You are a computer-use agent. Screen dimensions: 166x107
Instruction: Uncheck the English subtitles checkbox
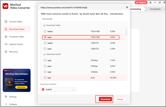tap(43, 89)
